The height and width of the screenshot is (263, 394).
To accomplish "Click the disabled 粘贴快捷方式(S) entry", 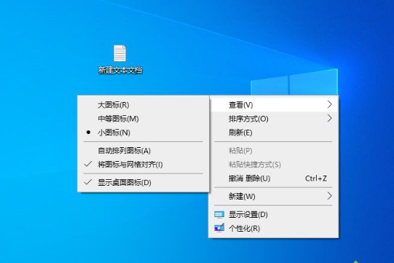I will 273,165.
